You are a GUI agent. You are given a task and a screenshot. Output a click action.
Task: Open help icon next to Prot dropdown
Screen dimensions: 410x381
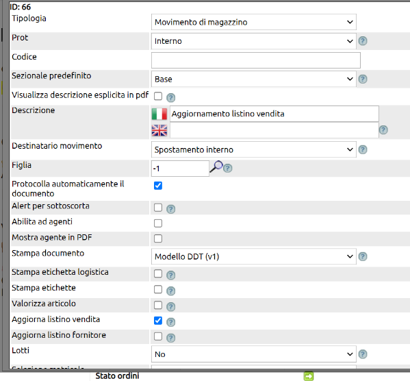[363, 41]
